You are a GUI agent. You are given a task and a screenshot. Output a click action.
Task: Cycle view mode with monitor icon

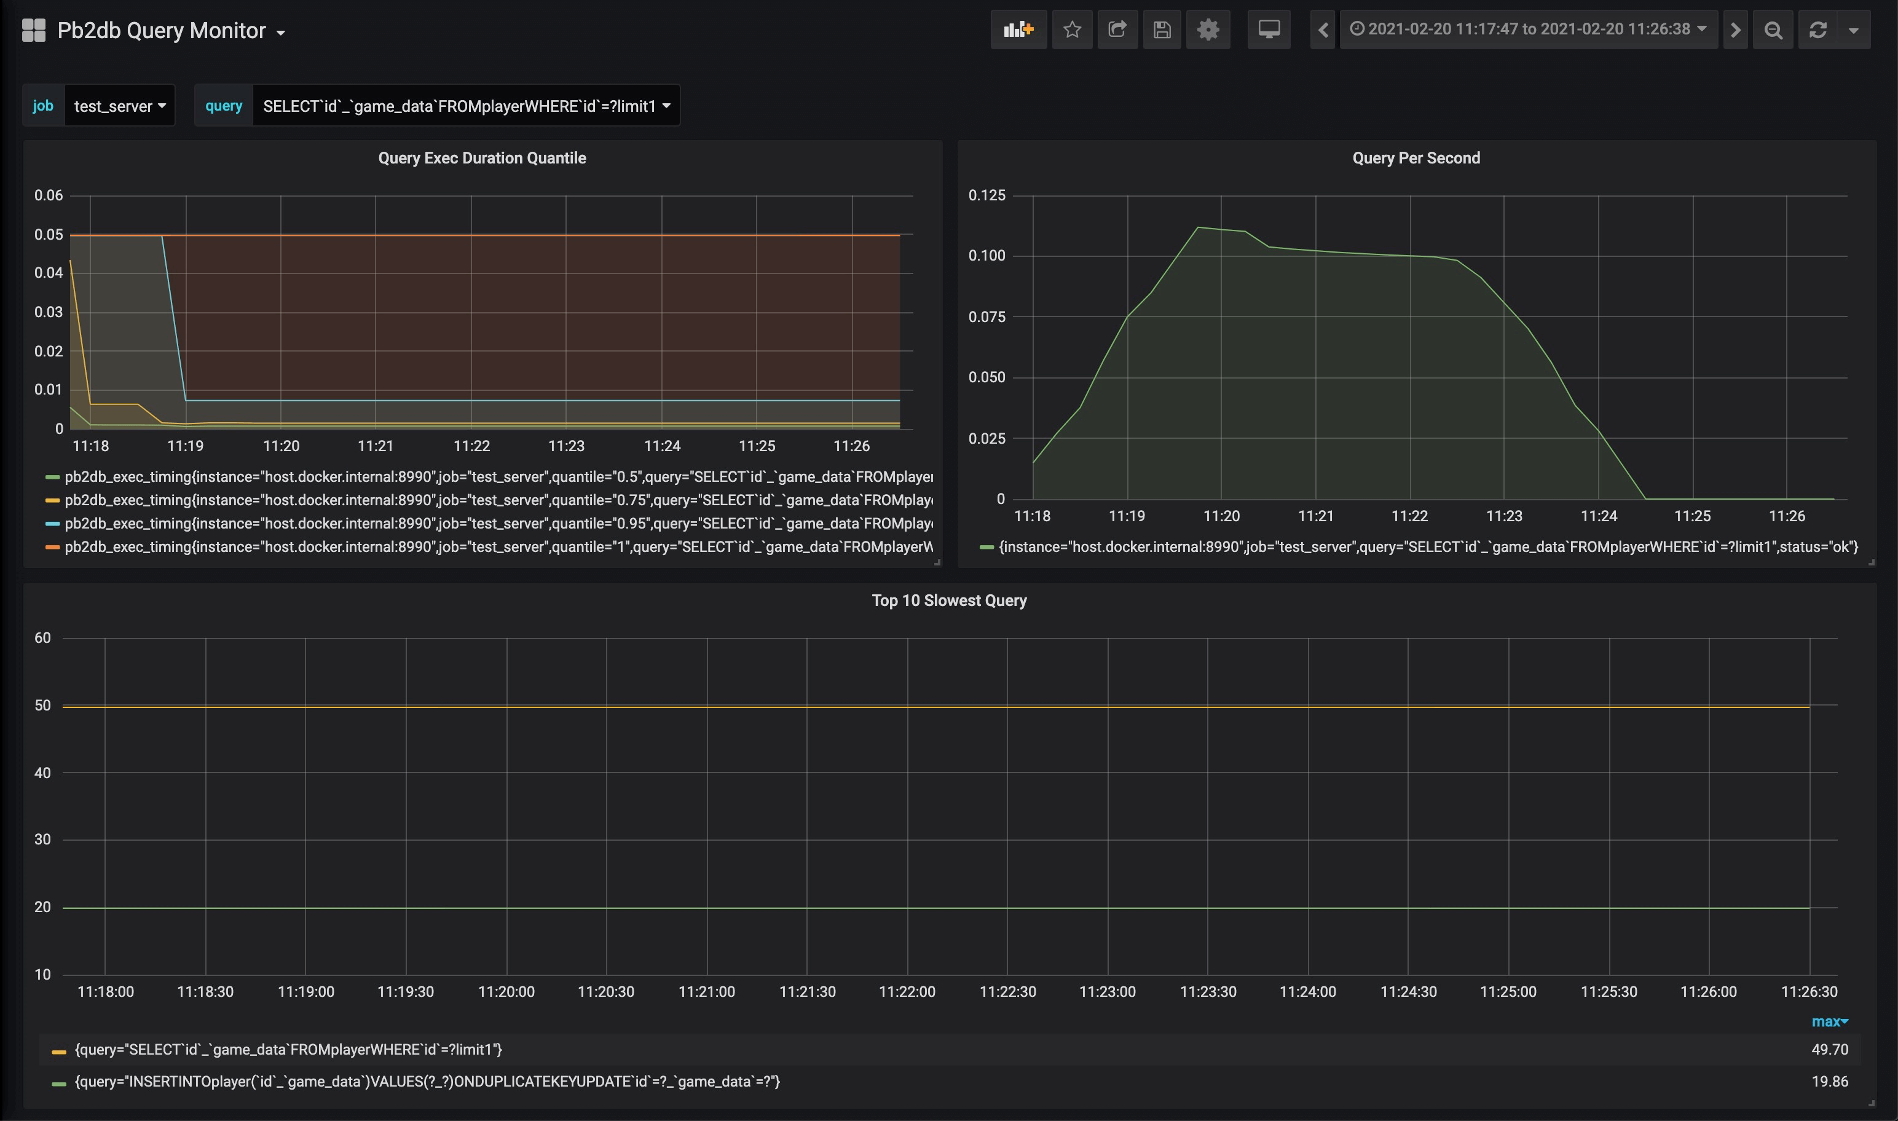pos(1269,30)
